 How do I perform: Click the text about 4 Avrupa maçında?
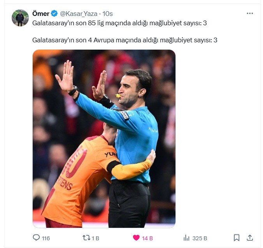click(124, 40)
